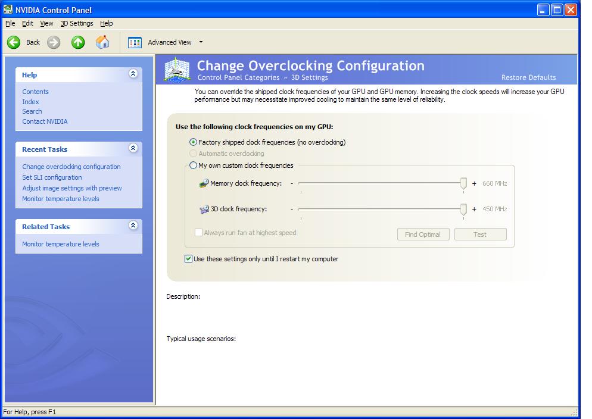The image size is (592, 419).
Task: Click the green Back arrow icon
Action: pos(14,42)
